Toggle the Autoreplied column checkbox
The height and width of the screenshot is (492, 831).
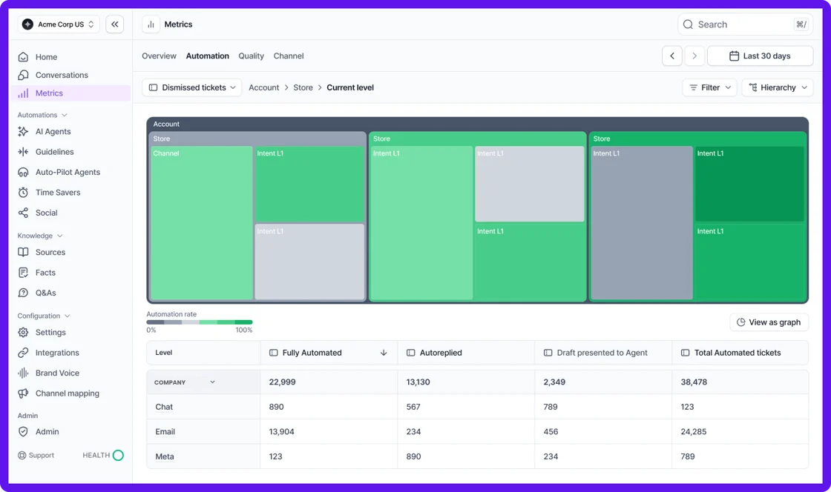click(410, 353)
